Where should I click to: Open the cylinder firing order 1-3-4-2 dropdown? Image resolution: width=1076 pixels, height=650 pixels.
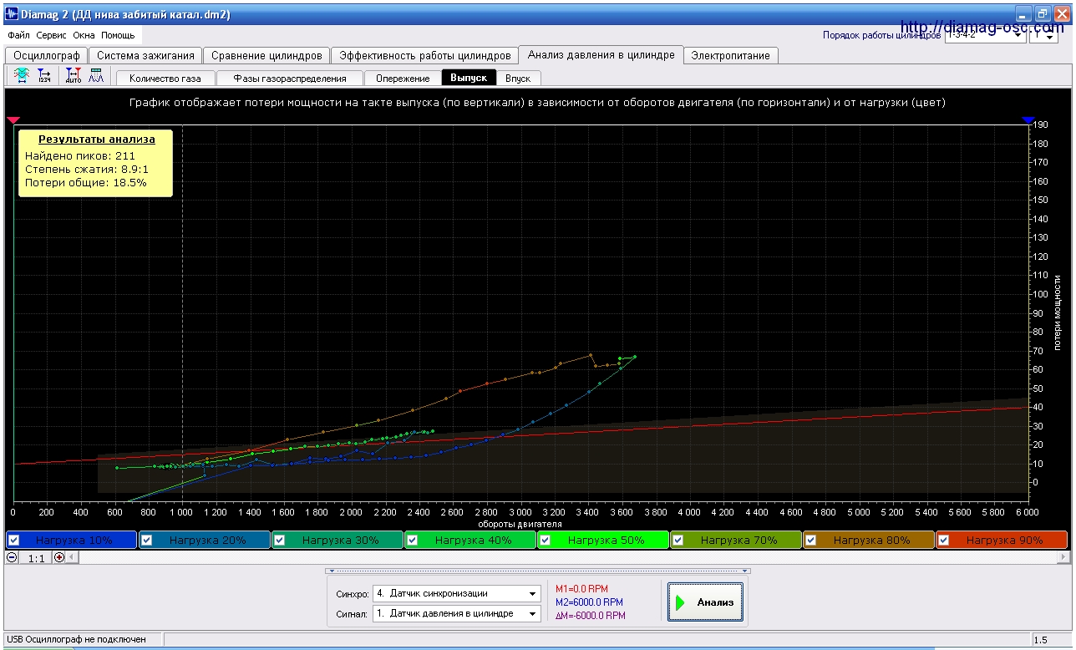[x=984, y=36]
